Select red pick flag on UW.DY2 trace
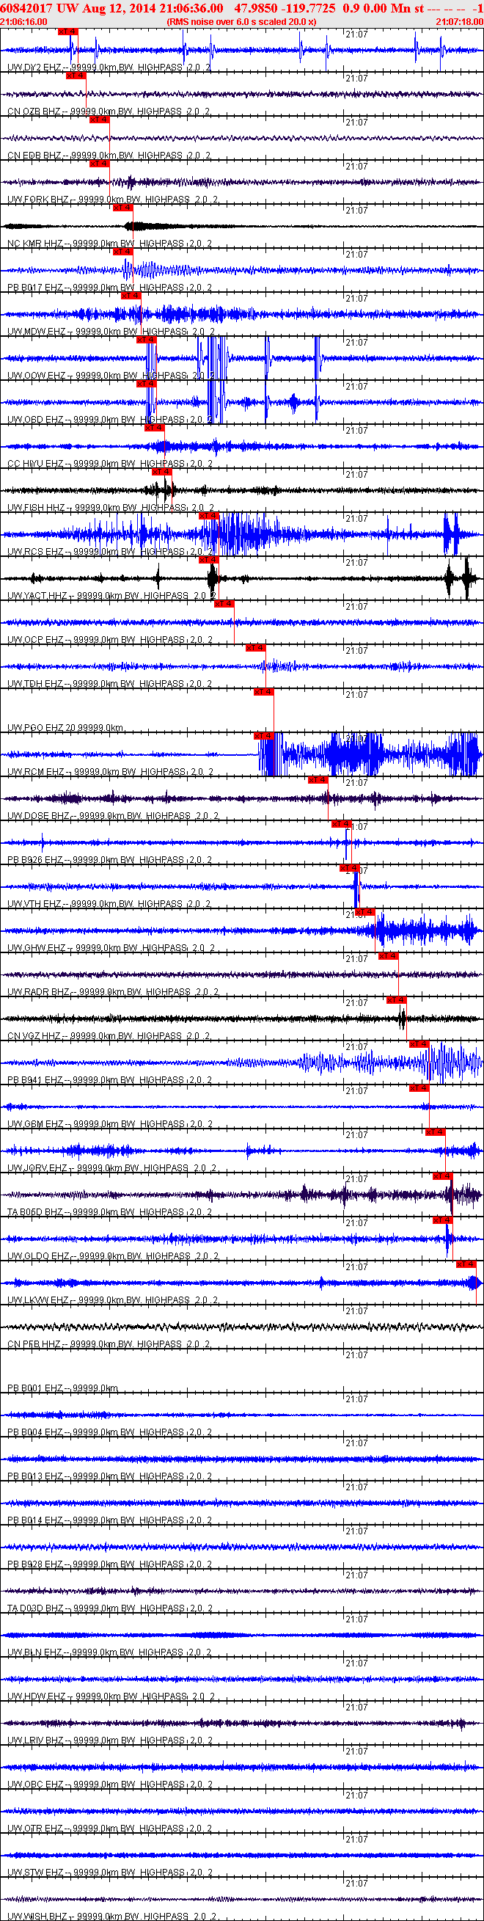This screenshot has width=484, height=1921. (x=68, y=32)
